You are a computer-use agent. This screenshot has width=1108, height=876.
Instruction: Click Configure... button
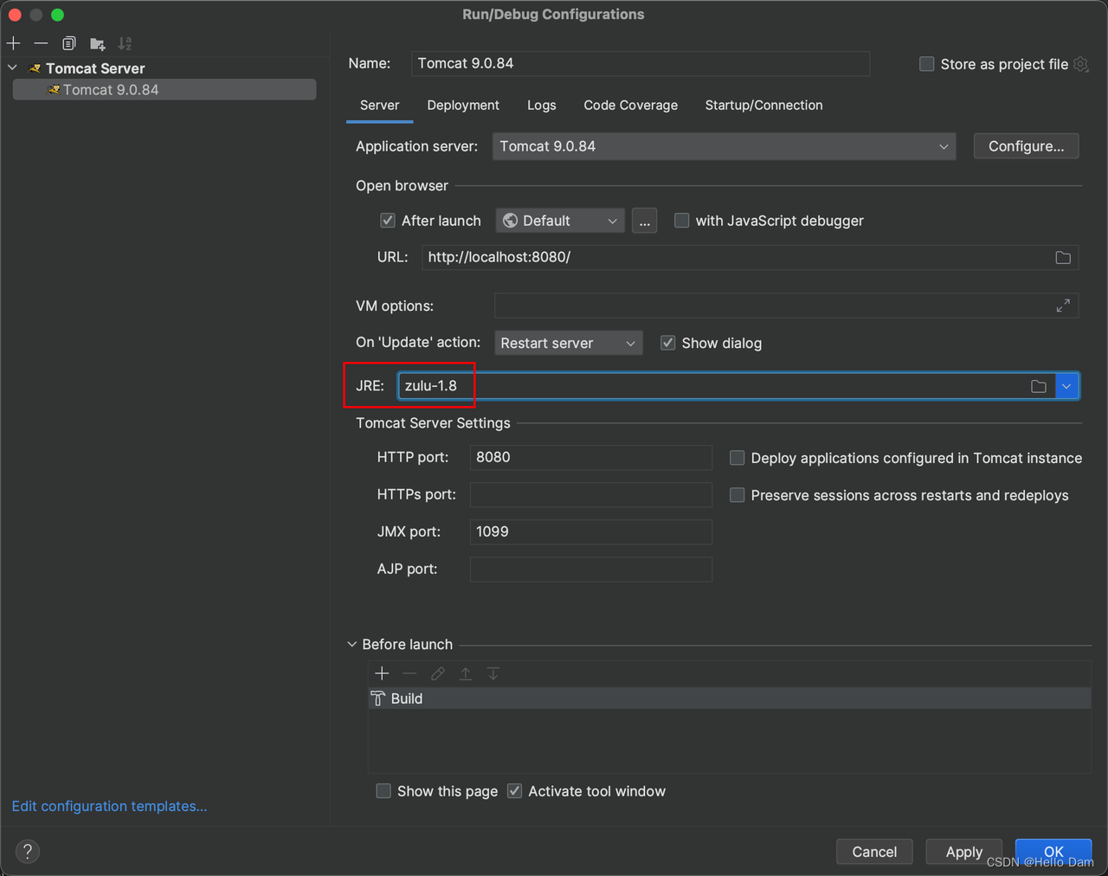1027,146
